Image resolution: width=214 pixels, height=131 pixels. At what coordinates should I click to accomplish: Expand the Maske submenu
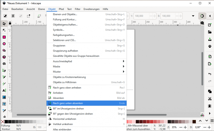[86, 67]
